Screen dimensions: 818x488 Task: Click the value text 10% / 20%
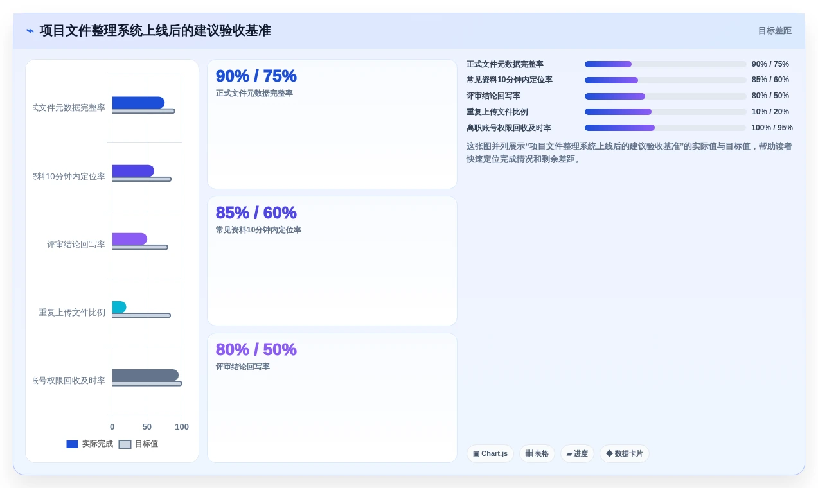[770, 112]
